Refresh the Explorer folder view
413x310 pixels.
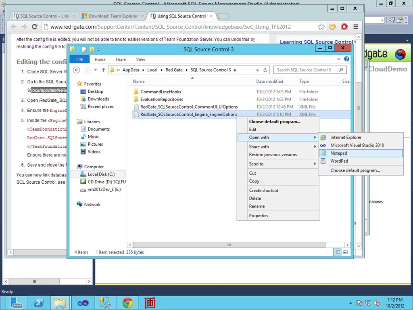click(265, 70)
